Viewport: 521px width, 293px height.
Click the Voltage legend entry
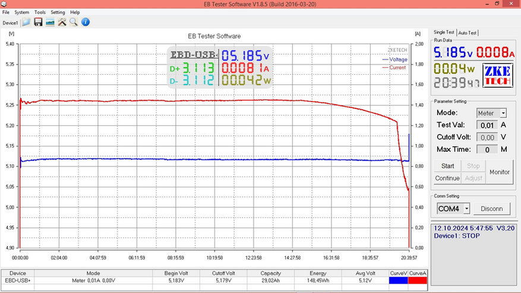pos(394,59)
